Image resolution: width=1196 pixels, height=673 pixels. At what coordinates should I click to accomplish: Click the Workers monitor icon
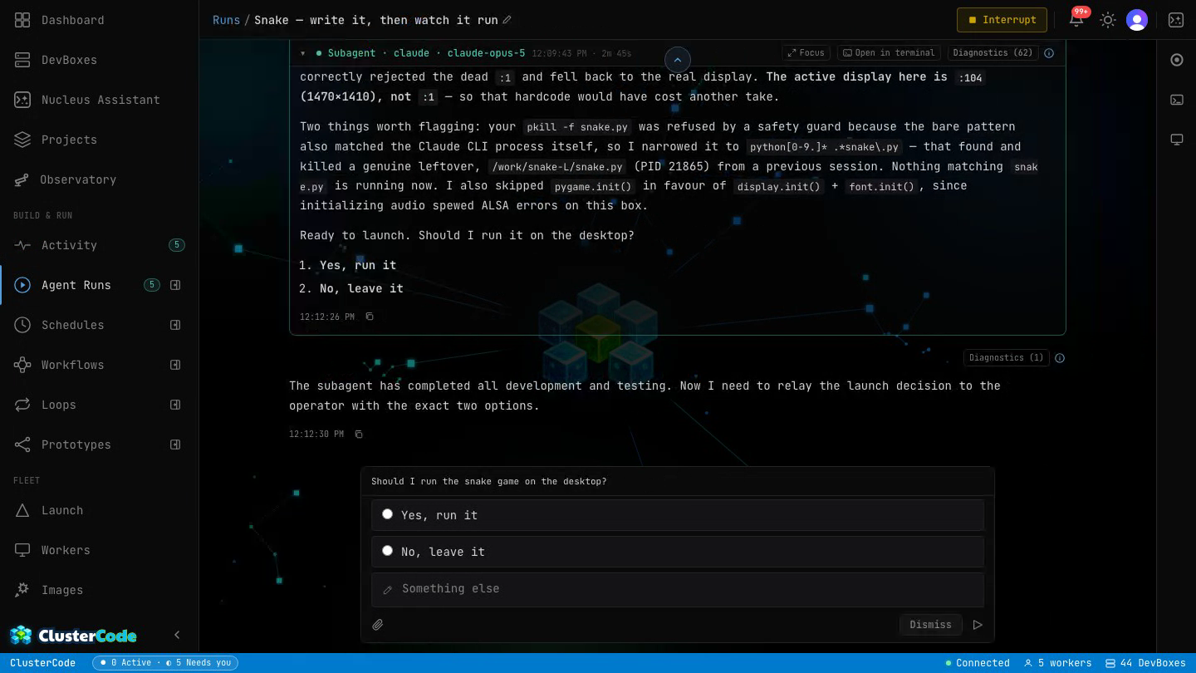(x=22, y=550)
